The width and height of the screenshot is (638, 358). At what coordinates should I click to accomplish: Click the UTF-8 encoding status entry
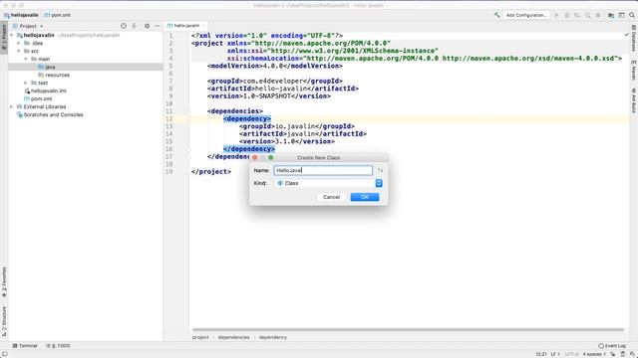(571, 354)
